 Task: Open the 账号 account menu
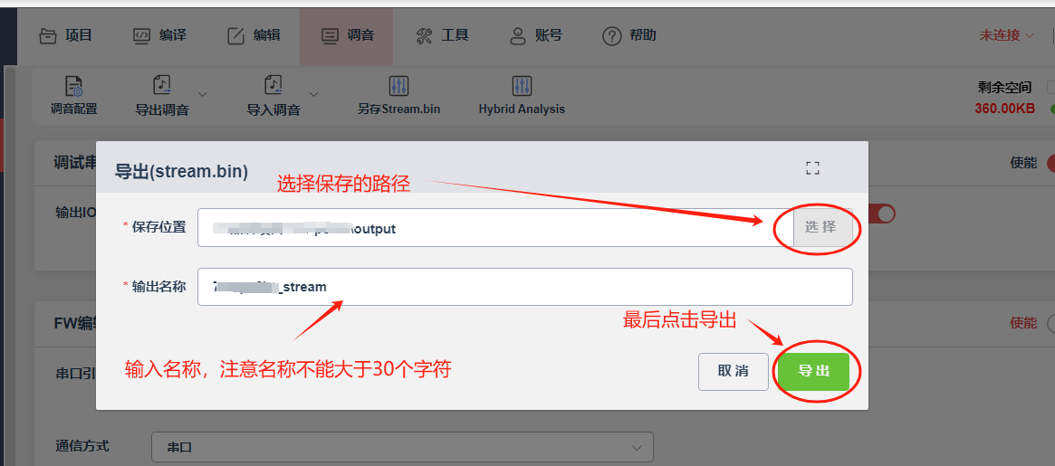[535, 35]
